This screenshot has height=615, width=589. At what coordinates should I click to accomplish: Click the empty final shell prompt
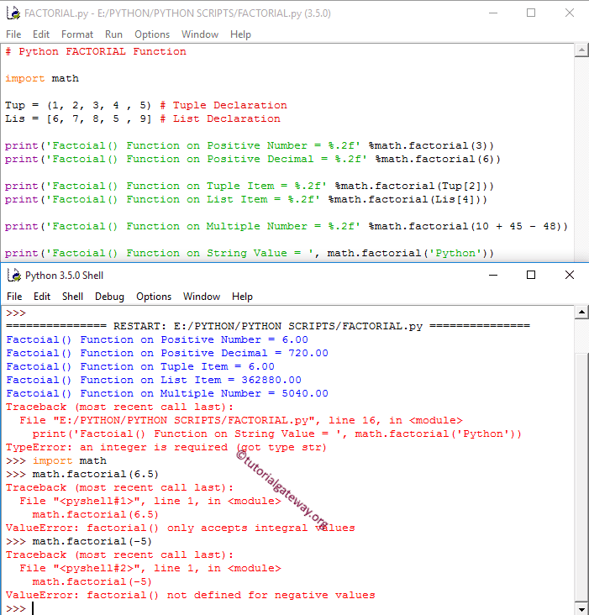point(19,608)
